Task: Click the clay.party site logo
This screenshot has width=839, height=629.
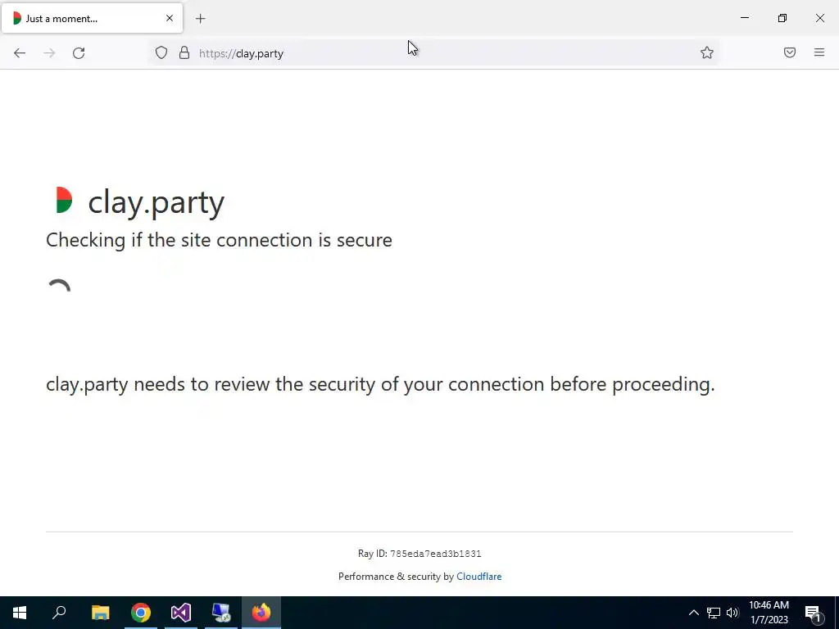Action: click(64, 200)
